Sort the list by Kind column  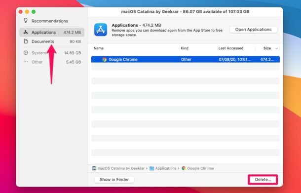[x=185, y=48]
